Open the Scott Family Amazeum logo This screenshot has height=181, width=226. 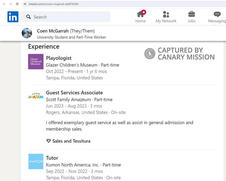(x=36, y=96)
